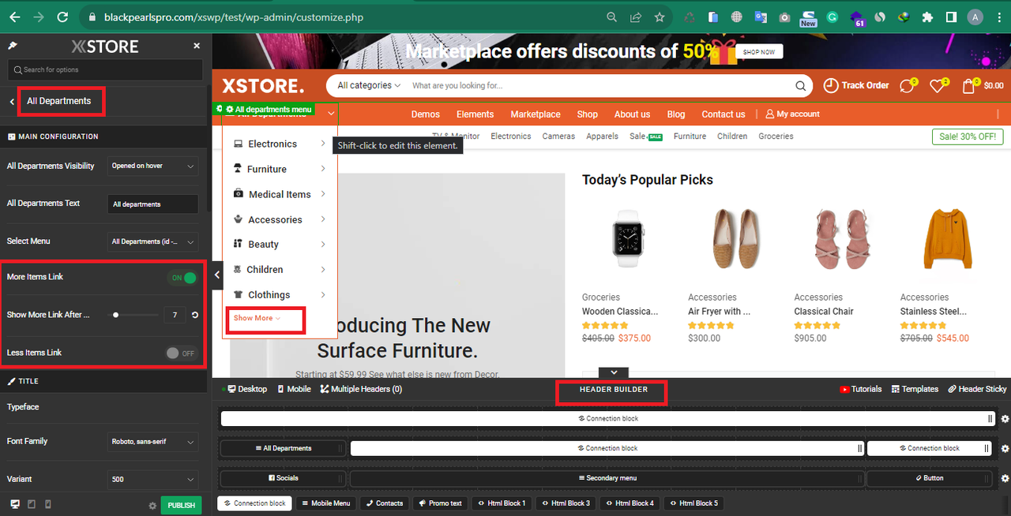This screenshot has height=516, width=1011.
Task: Go back from All Departments section
Action: coord(12,101)
